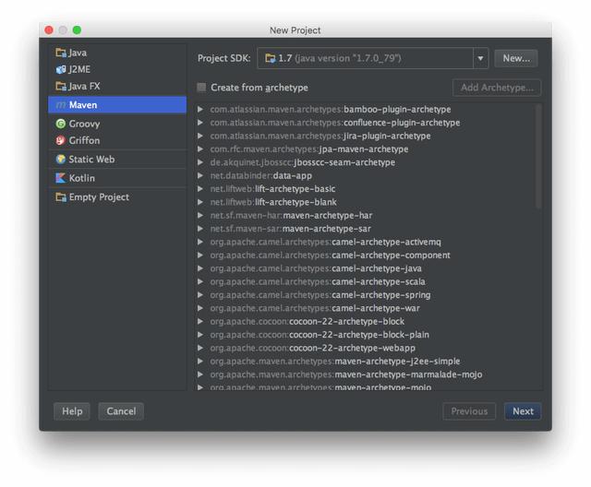This screenshot has width=591, height=487.
Task: Click the red Griffon icon
Action: [61, 140]
